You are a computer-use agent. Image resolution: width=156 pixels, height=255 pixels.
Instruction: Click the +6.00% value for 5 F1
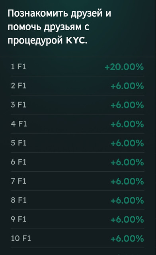tap(127, 143)
